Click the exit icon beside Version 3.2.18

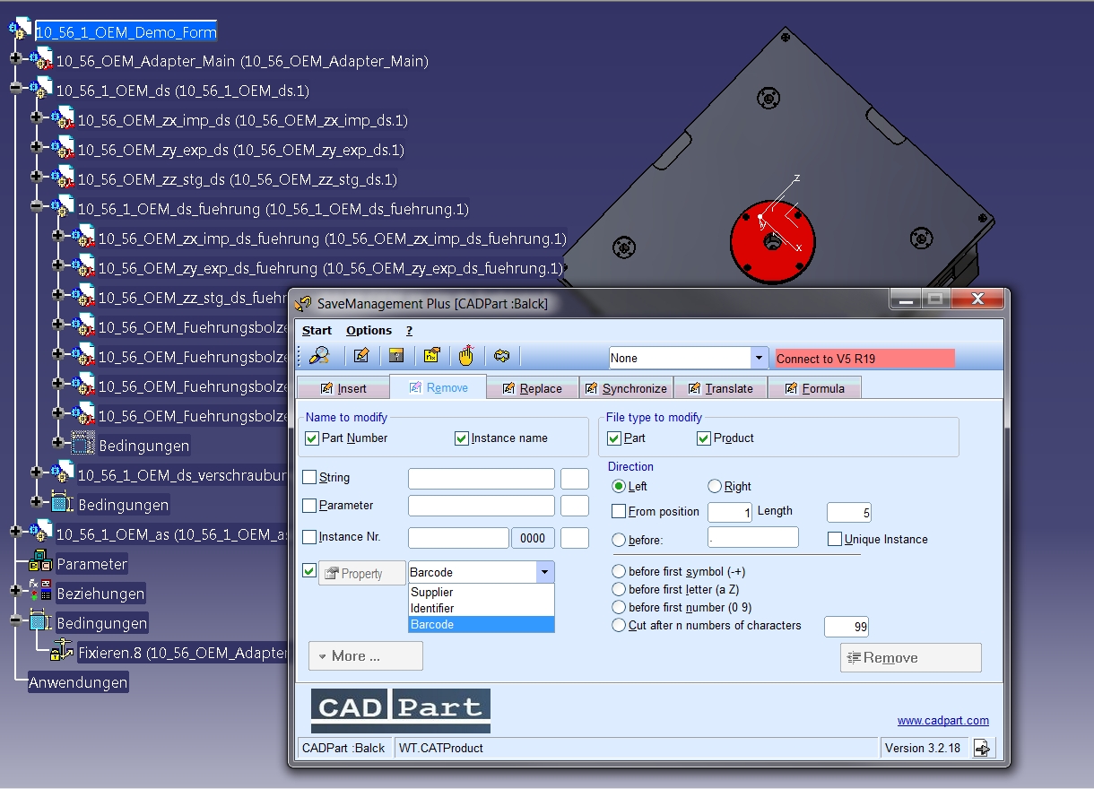tap(983, 748)
